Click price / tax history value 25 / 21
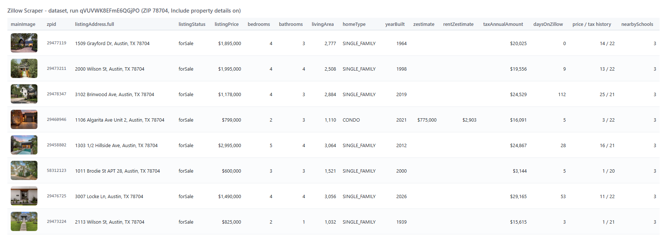The height and width of the screenshot is (241, 667). click(x=607, y=95)
